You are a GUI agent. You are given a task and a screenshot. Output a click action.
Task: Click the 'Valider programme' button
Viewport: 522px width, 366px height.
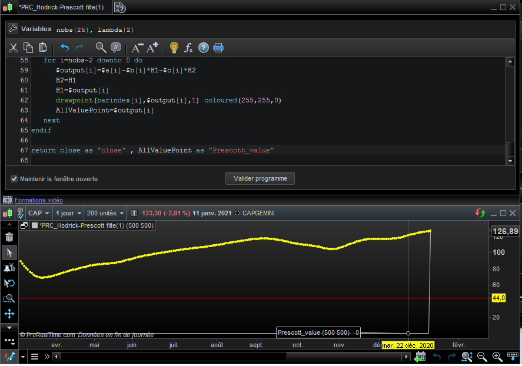[x=260, y=178]
